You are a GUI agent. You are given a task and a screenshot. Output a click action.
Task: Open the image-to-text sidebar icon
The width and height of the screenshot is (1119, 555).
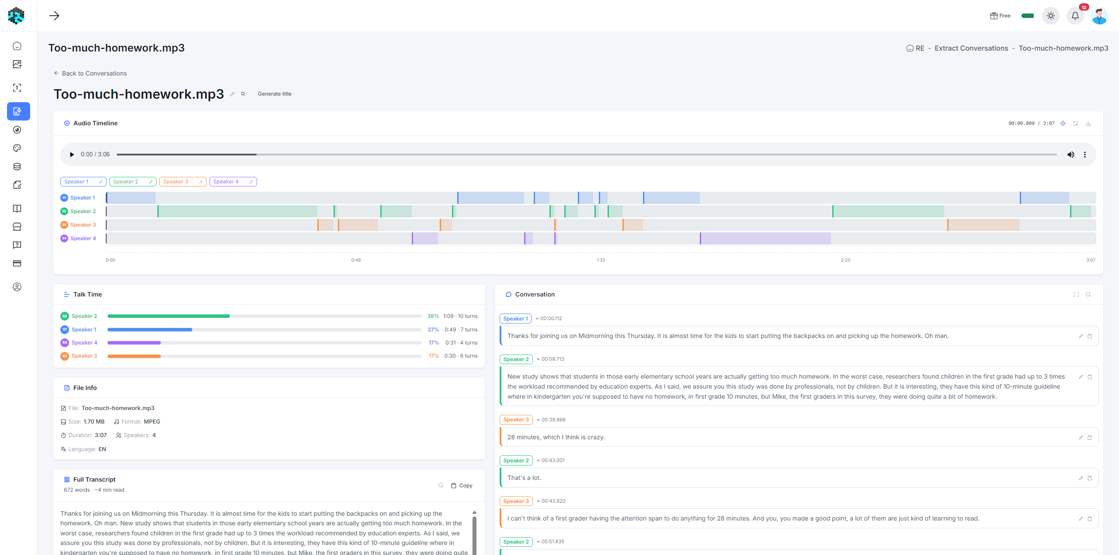tap(17, 64)
